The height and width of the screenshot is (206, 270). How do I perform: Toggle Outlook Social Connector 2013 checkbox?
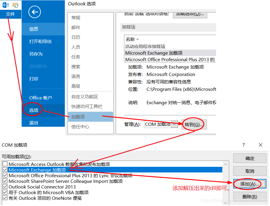[x=5, y=187]
